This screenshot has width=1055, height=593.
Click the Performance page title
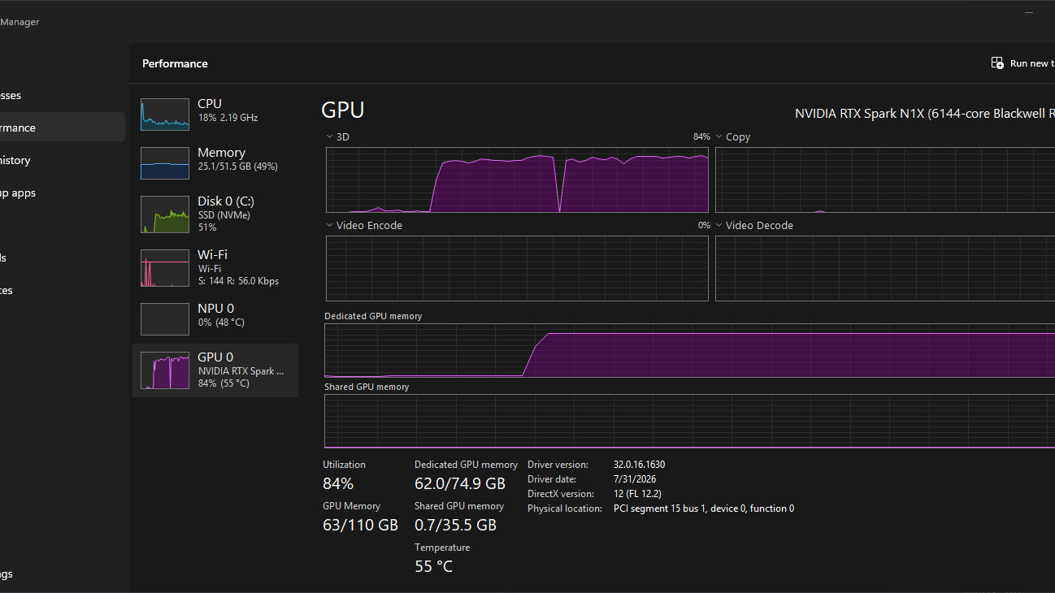[175, 63]
